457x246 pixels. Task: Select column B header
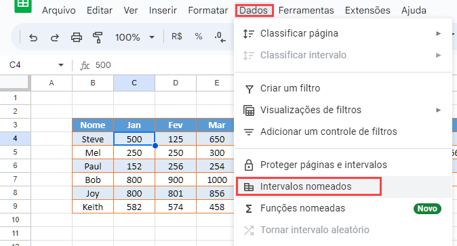93,83
